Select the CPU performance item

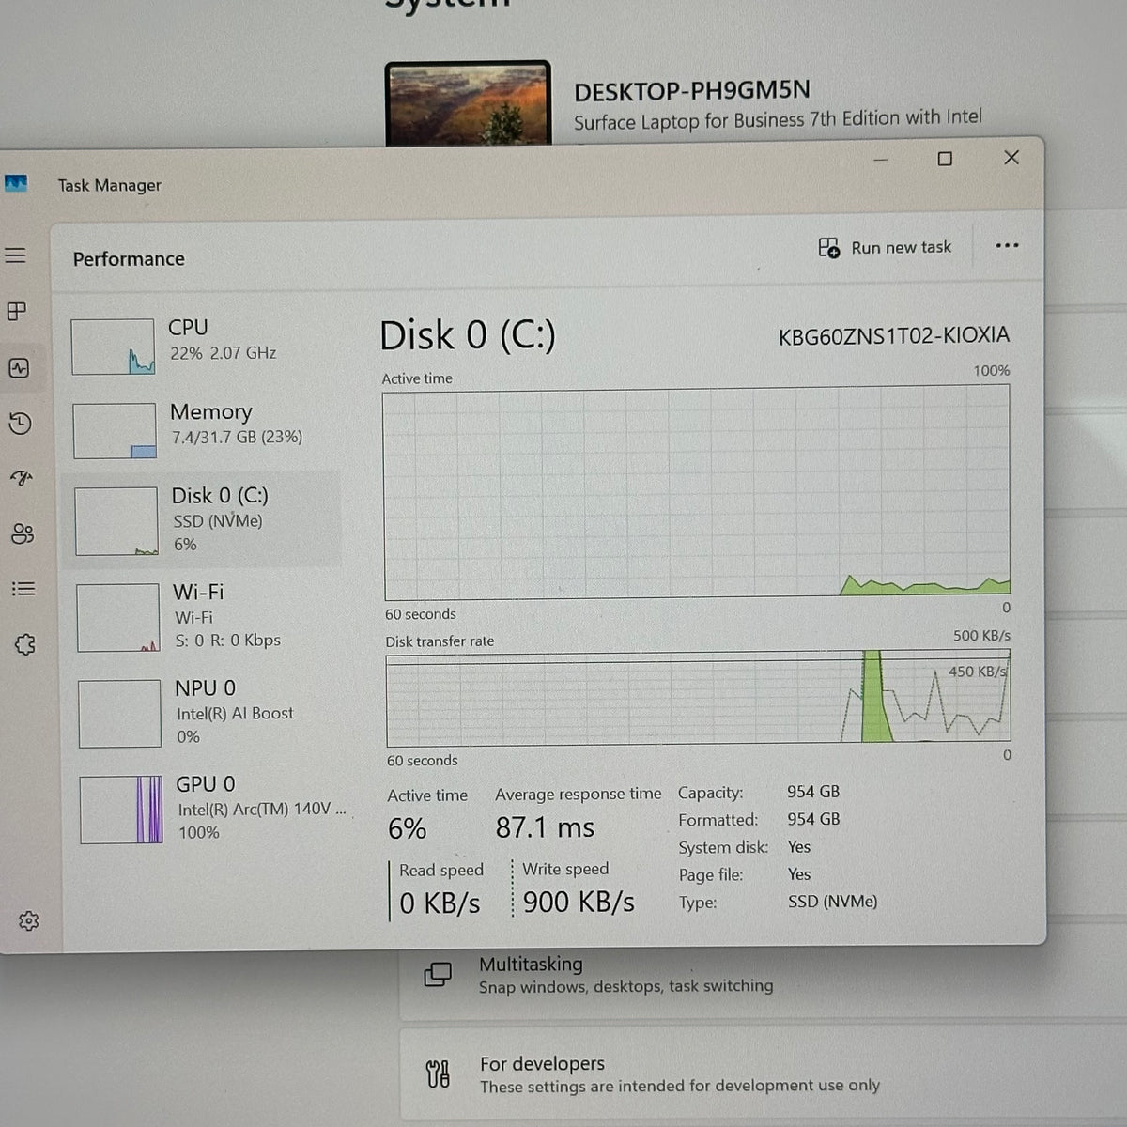205,345
